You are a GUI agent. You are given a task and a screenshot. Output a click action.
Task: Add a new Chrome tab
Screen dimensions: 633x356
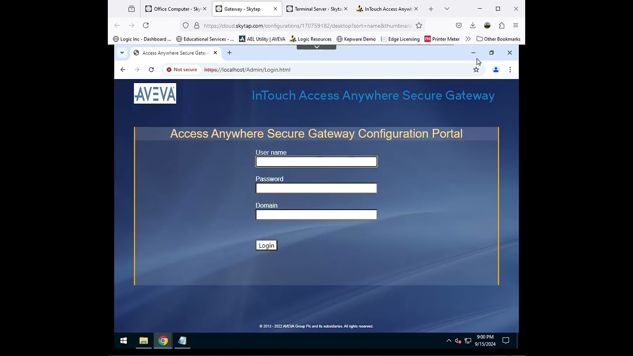[229, 53]
